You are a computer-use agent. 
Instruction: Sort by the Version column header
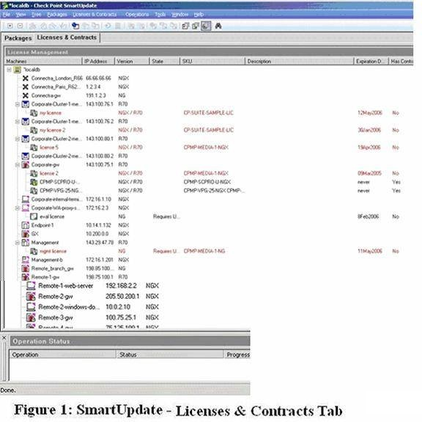pyautogui.click(x=132, y=62)
